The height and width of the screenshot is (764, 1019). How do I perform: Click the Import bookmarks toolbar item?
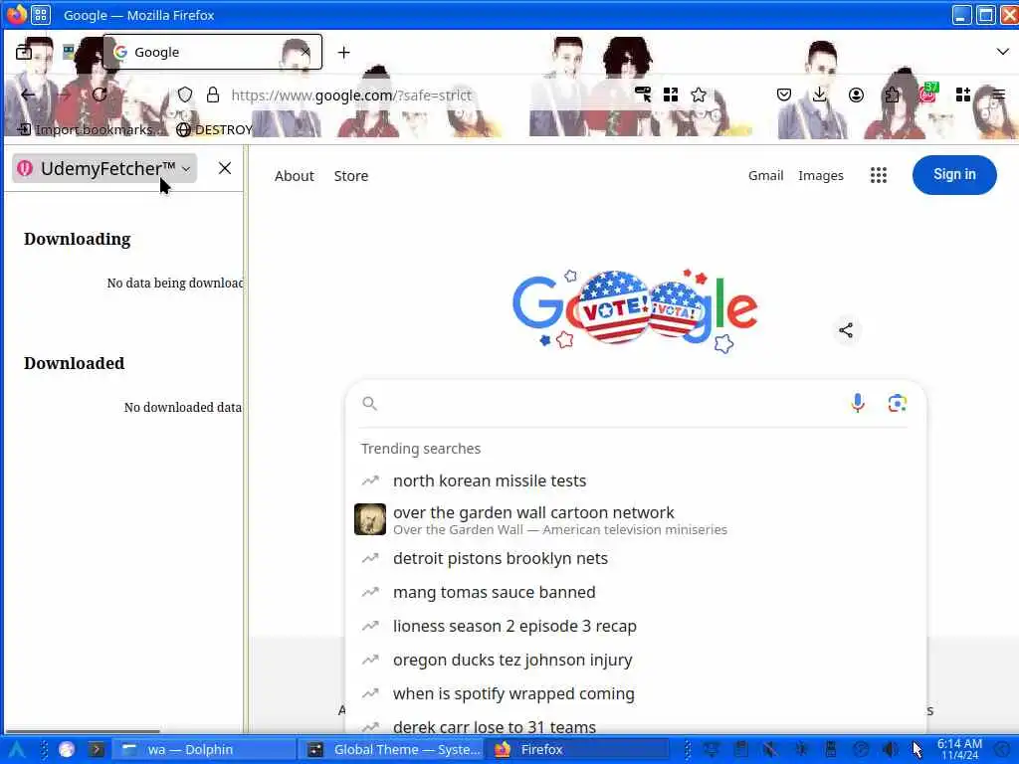88,129
